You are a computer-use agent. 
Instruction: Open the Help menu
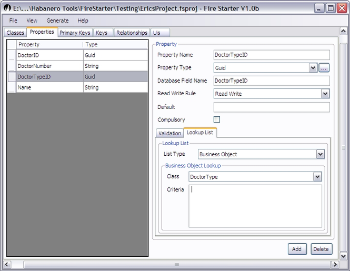[x=83, y=21]
